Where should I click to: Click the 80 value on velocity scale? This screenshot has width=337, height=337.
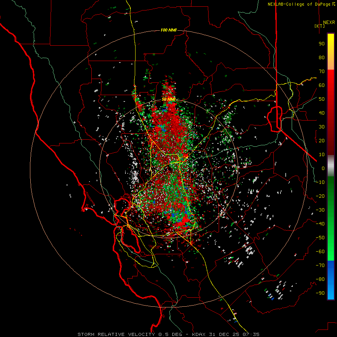322,57
